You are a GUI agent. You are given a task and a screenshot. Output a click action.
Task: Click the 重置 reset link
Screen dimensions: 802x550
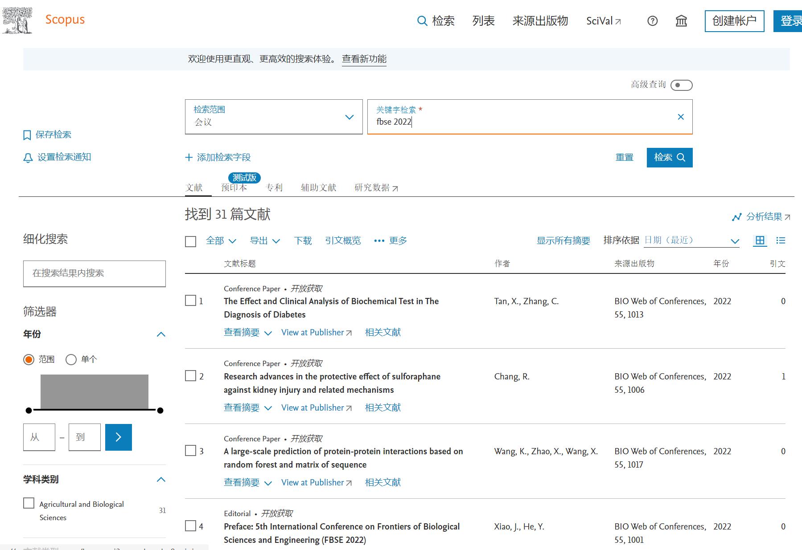(x=625, y=158)
